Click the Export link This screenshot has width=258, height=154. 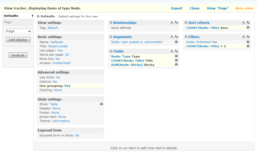[177, 8]
